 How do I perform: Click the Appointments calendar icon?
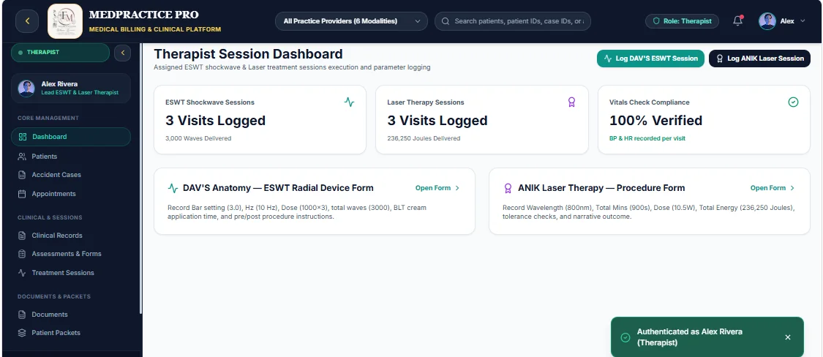22,194
